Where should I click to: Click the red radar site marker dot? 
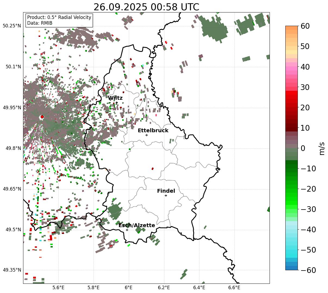click(42, 117)
